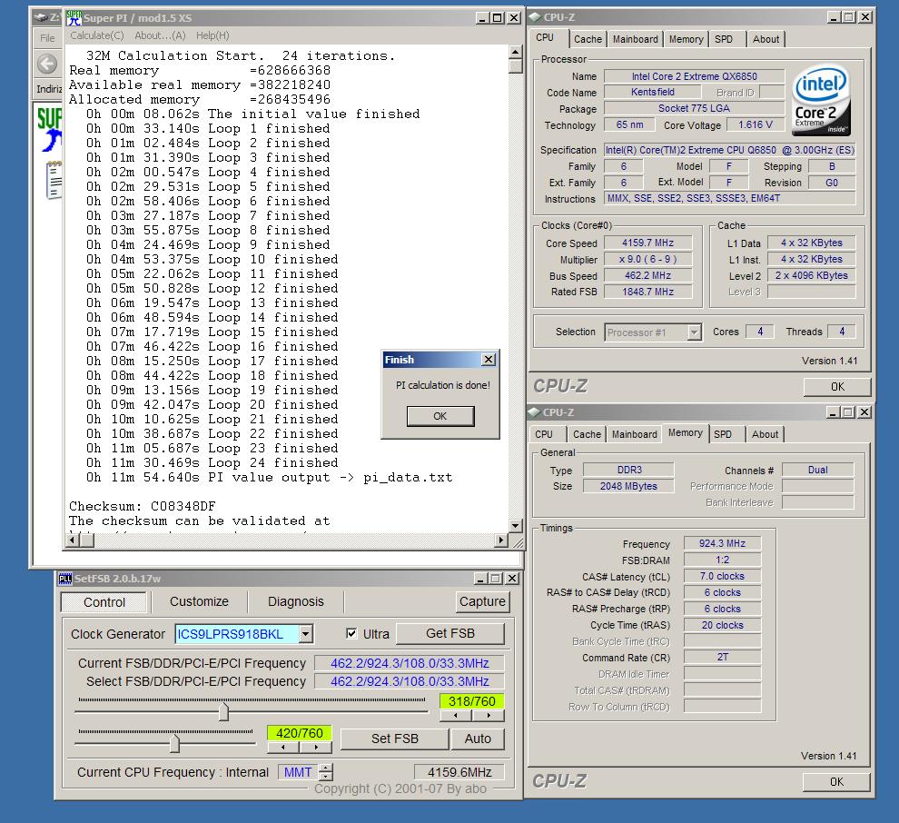Click OK in the Finish dialog
Image resolution: width=899 pixels, height=823 pixels.
pyautogui.click(x=440, y=416)
